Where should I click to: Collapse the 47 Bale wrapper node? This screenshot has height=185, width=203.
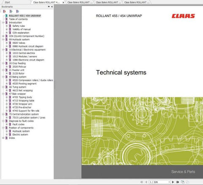pos(3,94)
